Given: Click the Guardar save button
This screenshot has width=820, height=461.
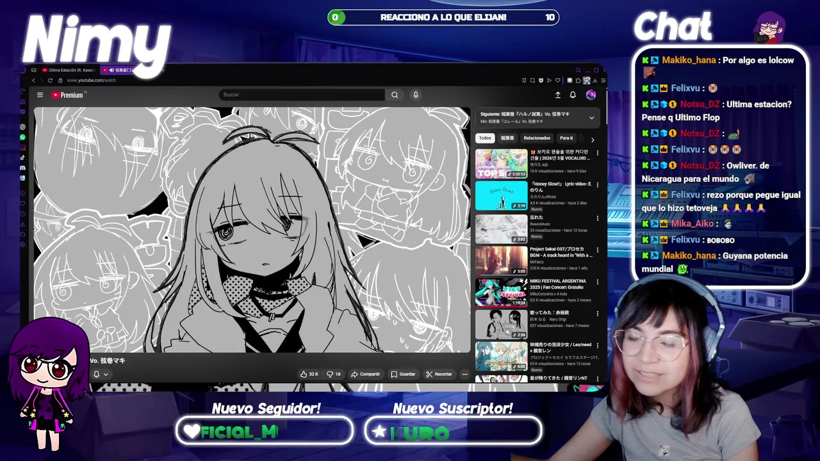Looking at the screenshot, I should [x=403, y=374].
